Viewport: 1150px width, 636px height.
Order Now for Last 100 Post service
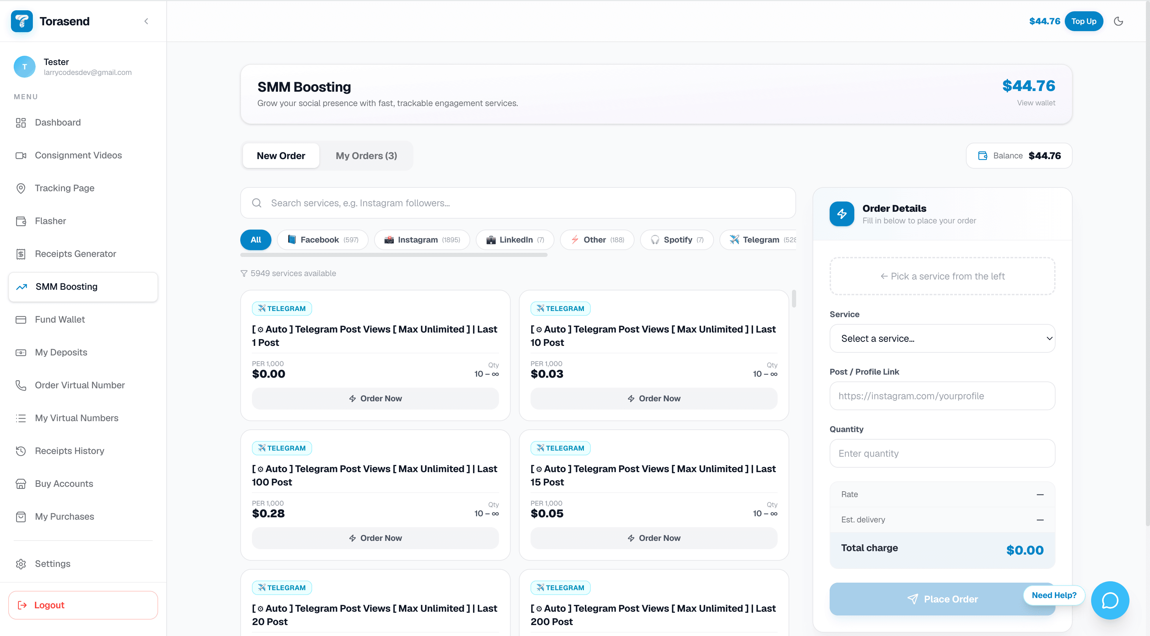tap(375, 538)
